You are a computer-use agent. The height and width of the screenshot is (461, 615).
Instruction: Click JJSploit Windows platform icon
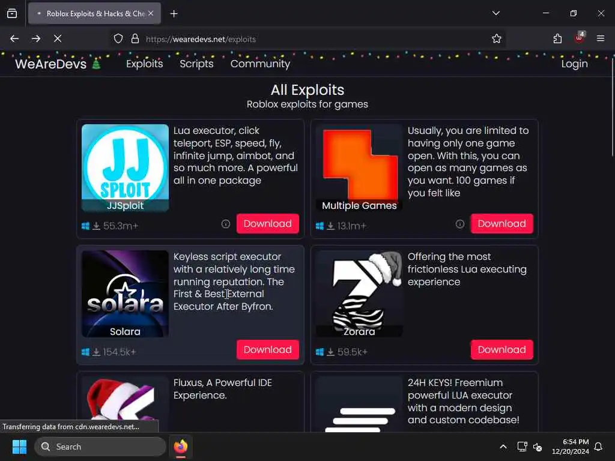[x=85, y=226]
